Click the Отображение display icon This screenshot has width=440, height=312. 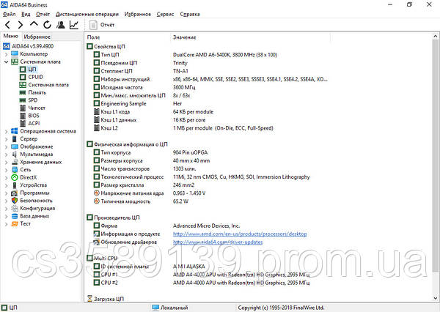point(15,146)
